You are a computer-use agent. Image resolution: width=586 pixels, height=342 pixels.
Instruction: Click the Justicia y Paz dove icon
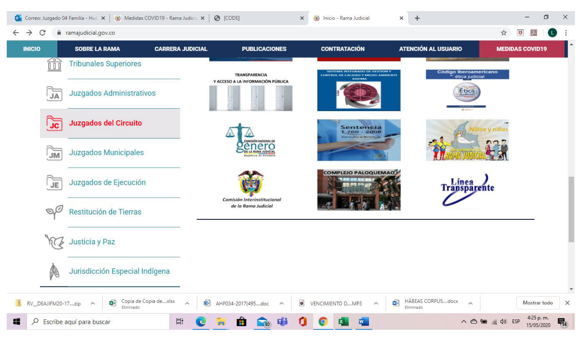tap(55, 242)
